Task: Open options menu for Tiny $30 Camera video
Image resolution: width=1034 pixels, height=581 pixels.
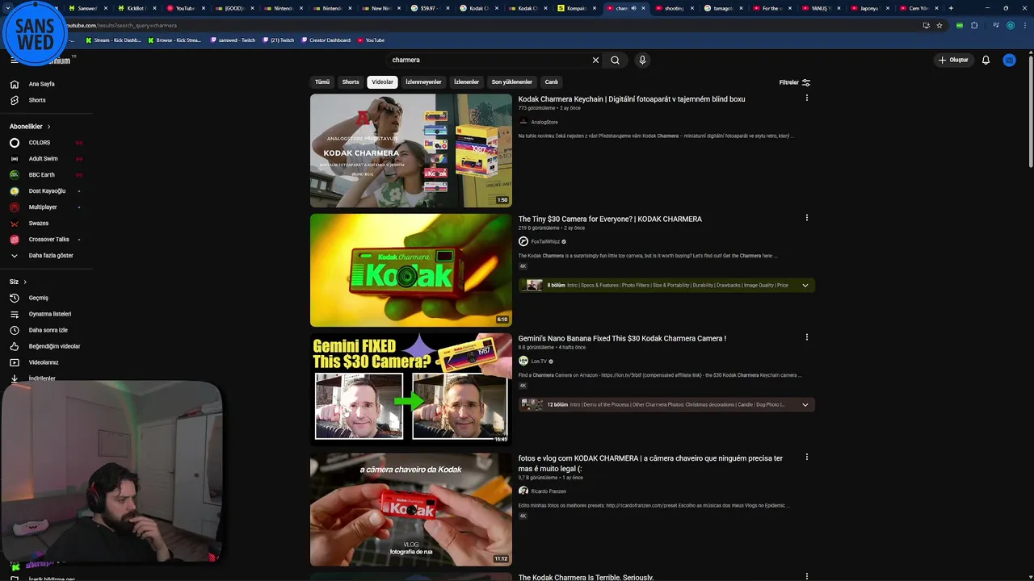Action: [x=806, y=218]
